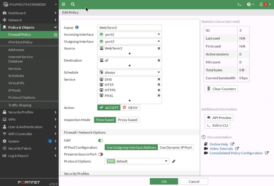Edit protocol options via pencil icon
The image size is (274, 186).
coord(173,161)
